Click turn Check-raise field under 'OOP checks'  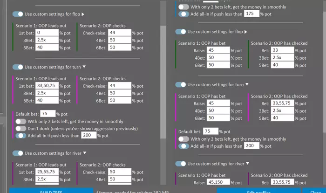pos(120,86)
